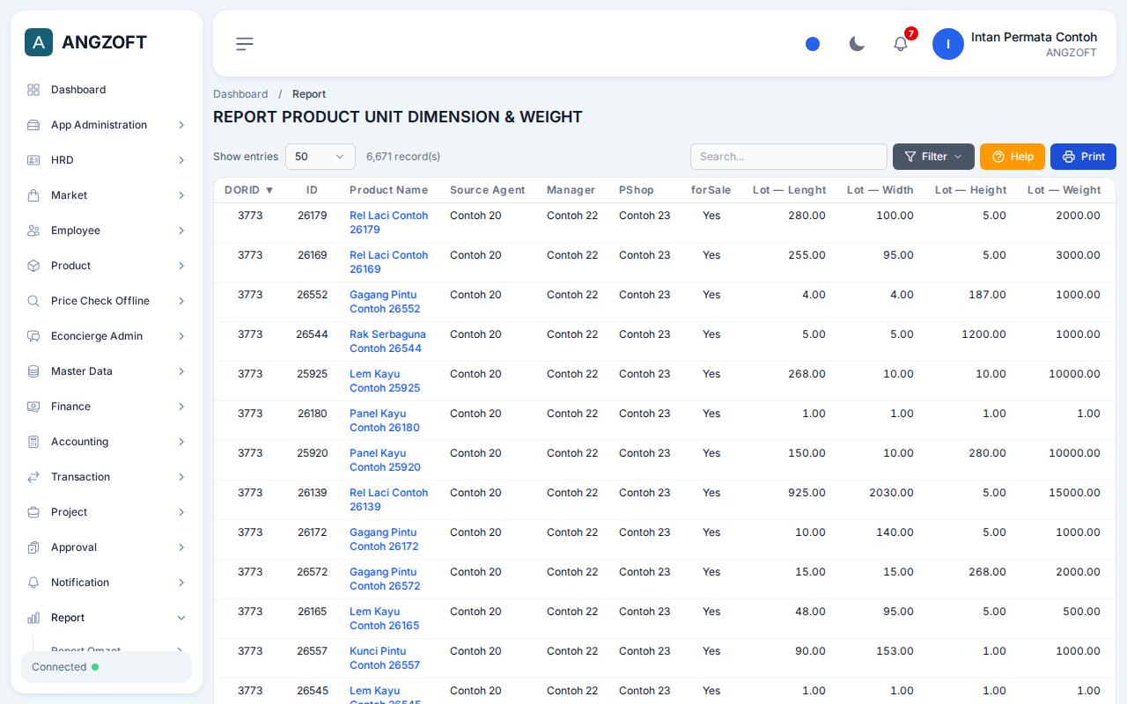This screenshot has width=1127, height=704.
Task: Open the Rak Serbaguna Contoh 26544 link
Action: click(387, 341)
